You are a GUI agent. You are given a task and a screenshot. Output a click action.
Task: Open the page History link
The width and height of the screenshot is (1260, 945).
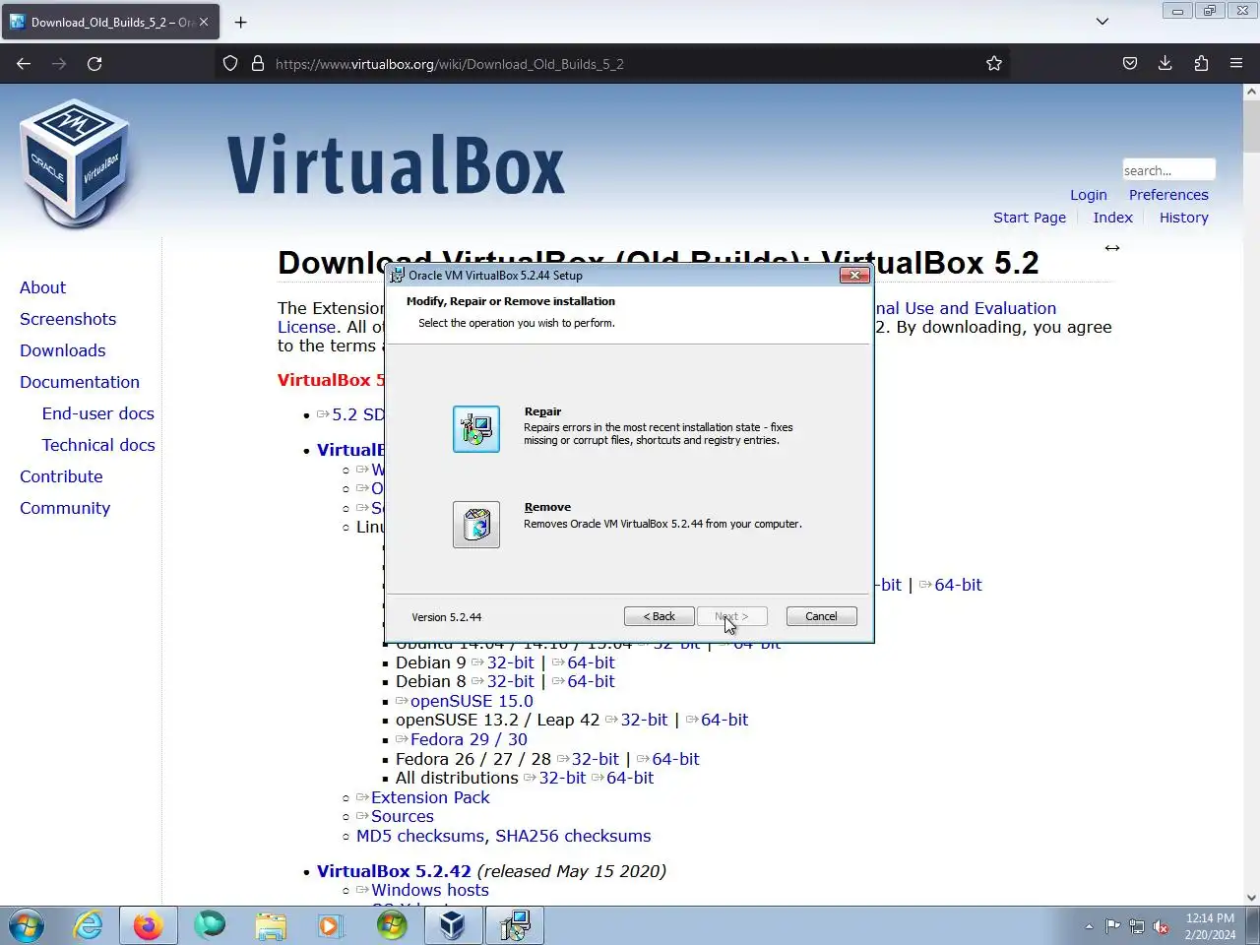point(1184,218)
